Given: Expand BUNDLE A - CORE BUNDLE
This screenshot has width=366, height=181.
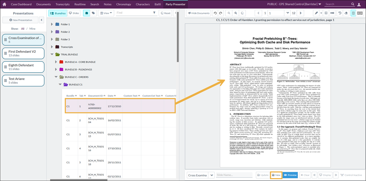Looking at the screenshot, I should (56, 62).
